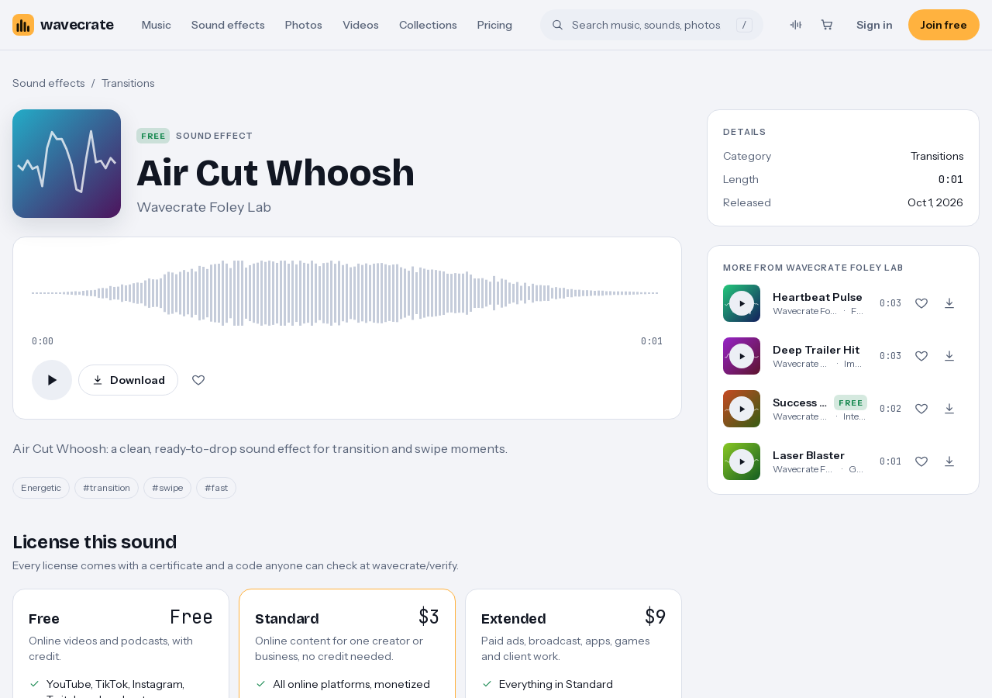
Task: Like Deep Trailer Hit with heart icon
Action: (x=921, y=356)
